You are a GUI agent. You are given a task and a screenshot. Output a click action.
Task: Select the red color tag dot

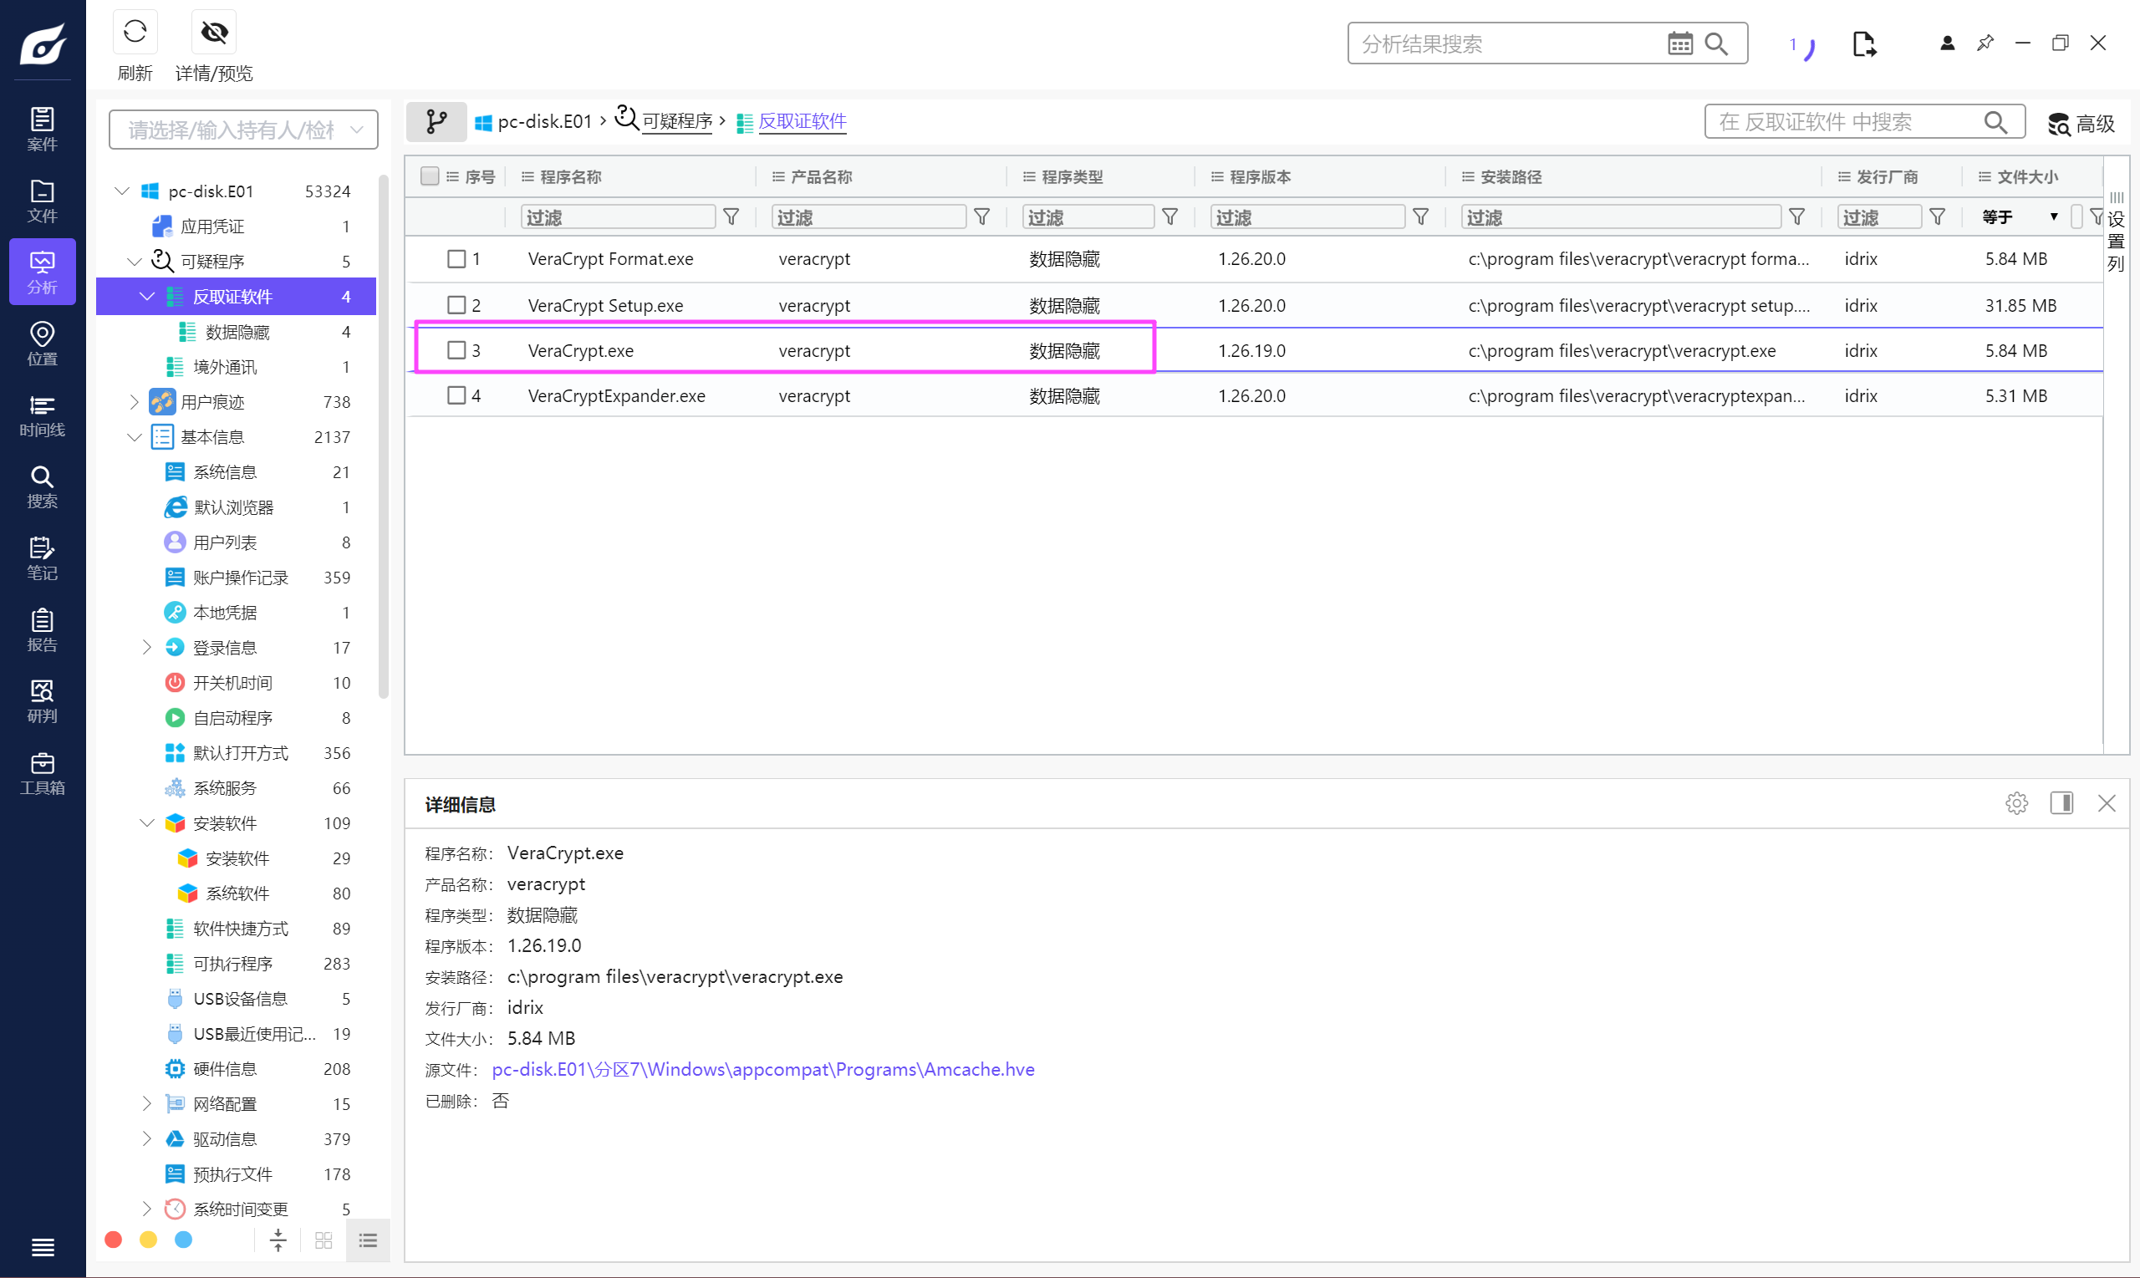[x=113, y=1240]
